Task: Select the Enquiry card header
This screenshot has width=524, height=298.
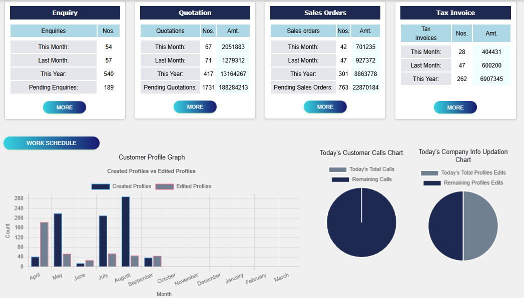Action: tap(65, 13)
